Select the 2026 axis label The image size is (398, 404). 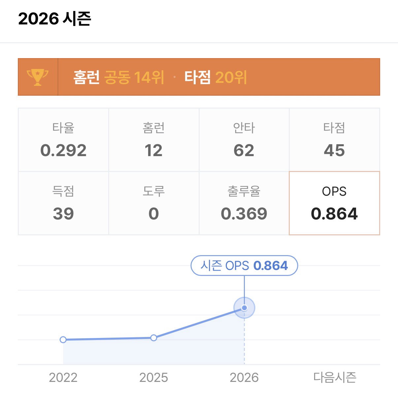244,377
